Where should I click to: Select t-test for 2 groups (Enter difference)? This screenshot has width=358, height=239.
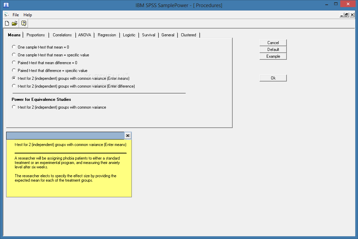(x=73, y=86)
